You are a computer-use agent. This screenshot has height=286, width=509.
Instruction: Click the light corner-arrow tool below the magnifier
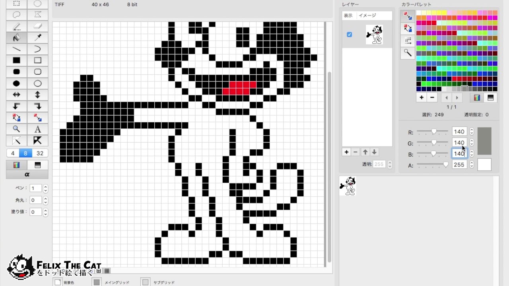pos(16,141)
